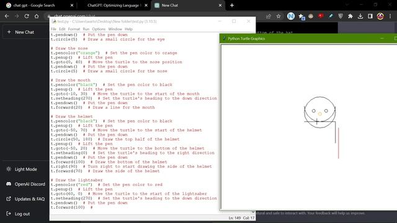The width and height of the screenshot is (397, 223).
Task: Switch to the New Chat tab
Action: 187,6
